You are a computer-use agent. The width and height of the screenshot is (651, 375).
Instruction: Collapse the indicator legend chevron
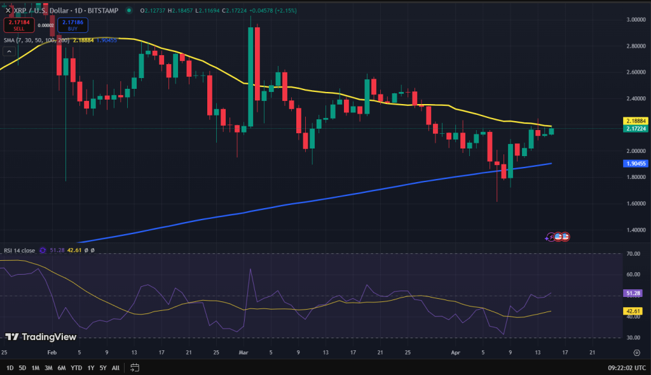[x=9, y=51]
